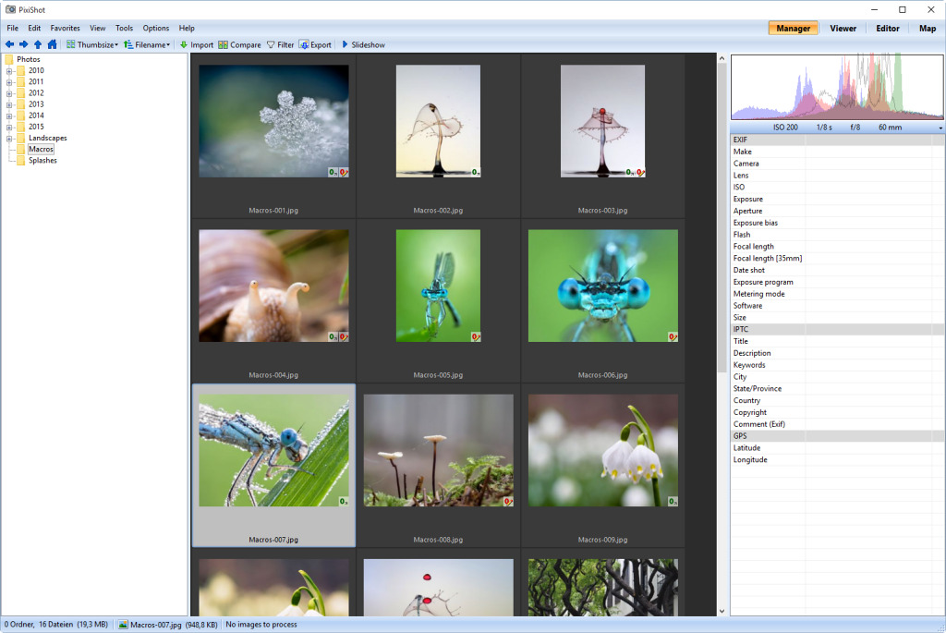Click the Import toolbar icon
This screenshot has width=946, height=633.
pyautogui.click(x=196, y=44)
